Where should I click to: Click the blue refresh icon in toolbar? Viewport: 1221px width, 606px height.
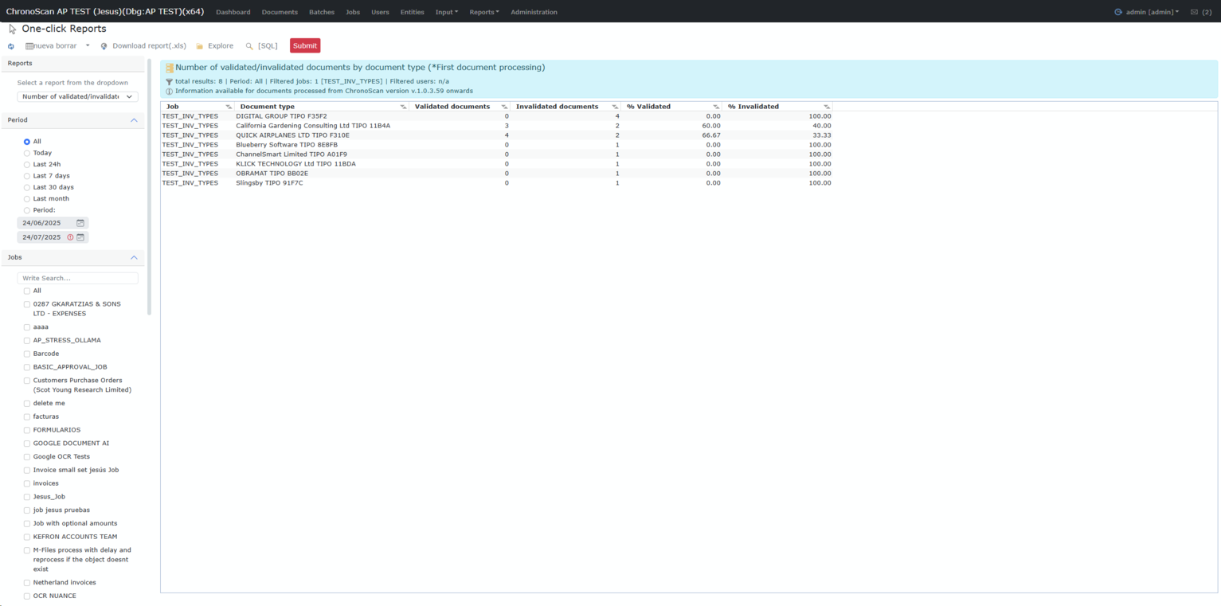(x=11, y=46)
